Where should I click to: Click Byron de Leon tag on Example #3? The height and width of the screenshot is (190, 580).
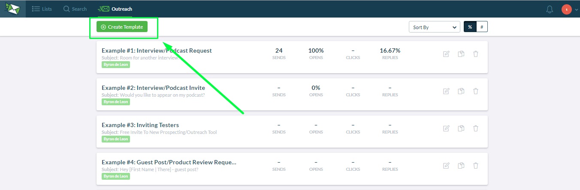pos(116,139)
